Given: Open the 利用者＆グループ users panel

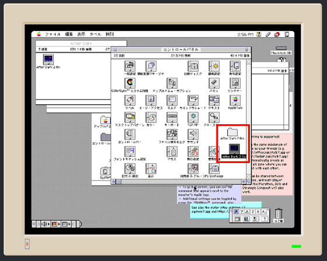Looking at the screenshot, I should coord(193,168).
